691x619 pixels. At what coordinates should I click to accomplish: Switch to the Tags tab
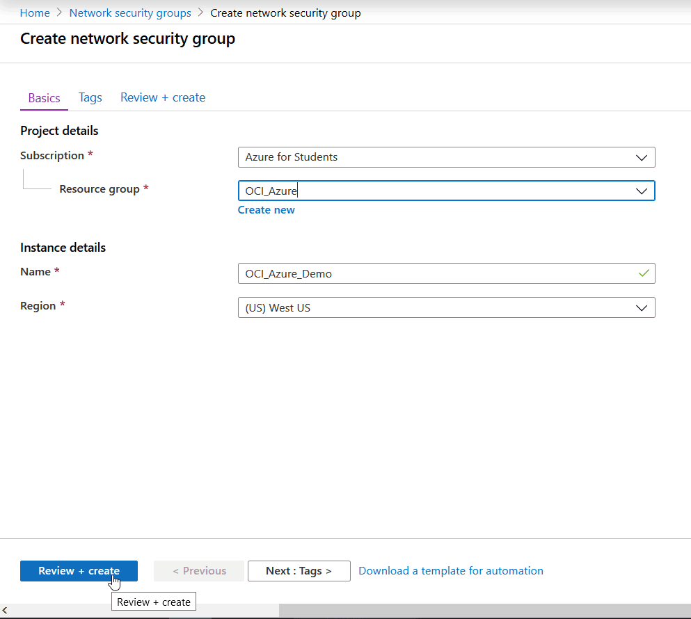pyautogui.click(x=90, y=97)
